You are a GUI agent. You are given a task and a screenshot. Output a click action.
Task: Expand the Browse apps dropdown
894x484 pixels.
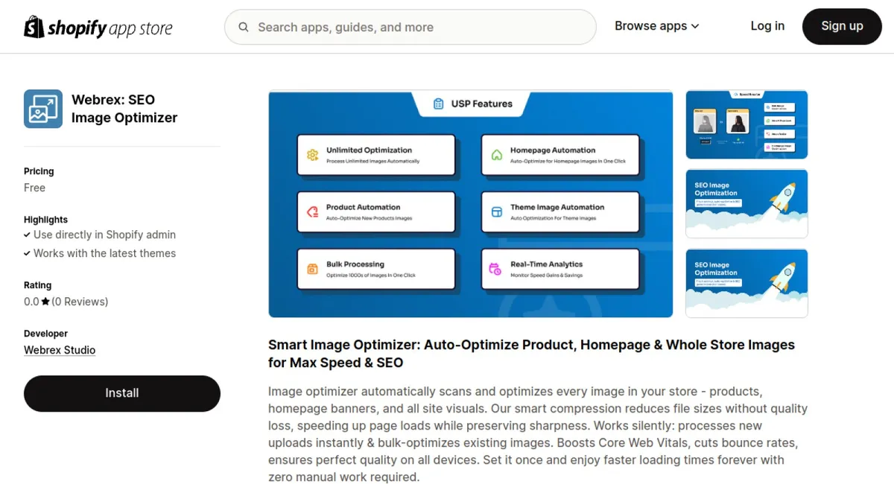(x=656, y=26)
